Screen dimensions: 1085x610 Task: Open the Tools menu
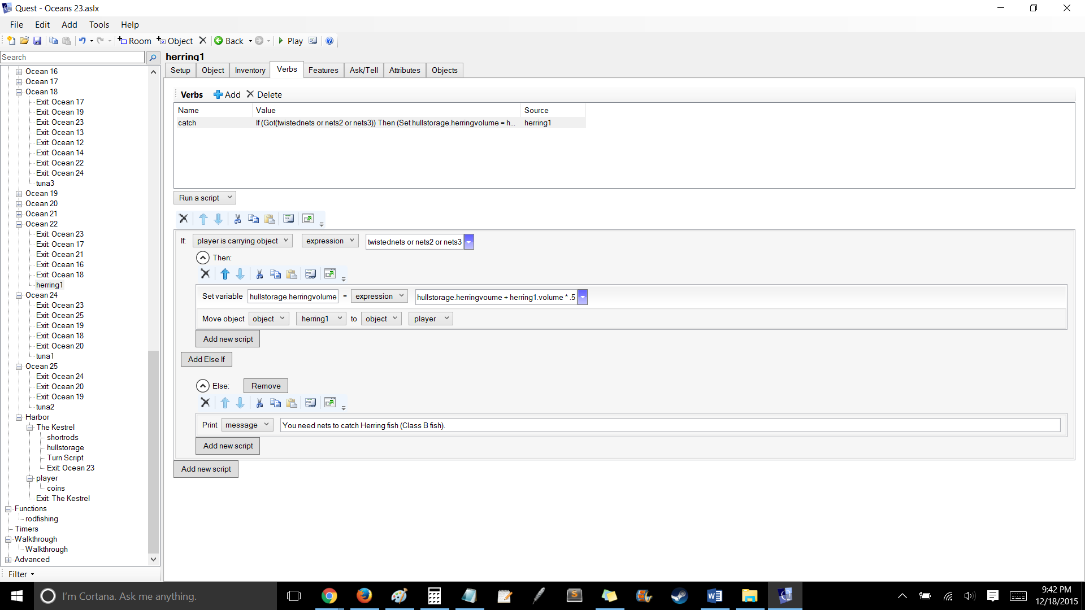[99, 25]
